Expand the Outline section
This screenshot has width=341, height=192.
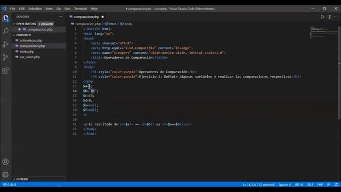coord(14,179)
